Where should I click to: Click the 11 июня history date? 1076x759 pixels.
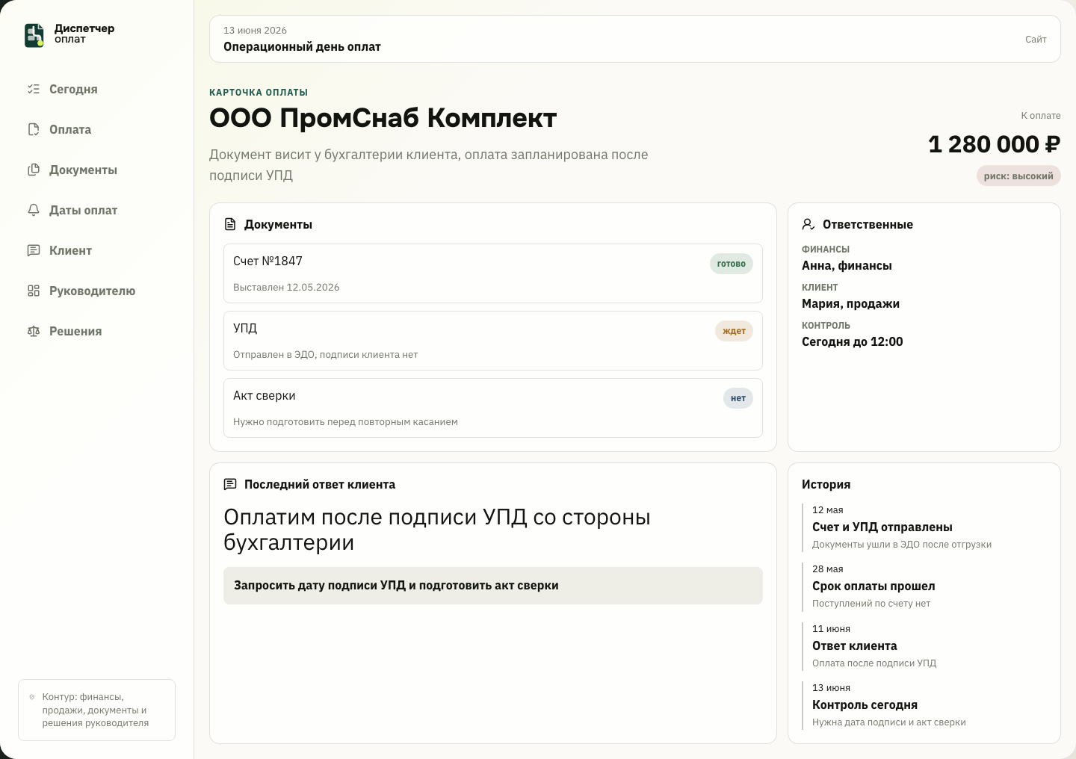point(831,629)
